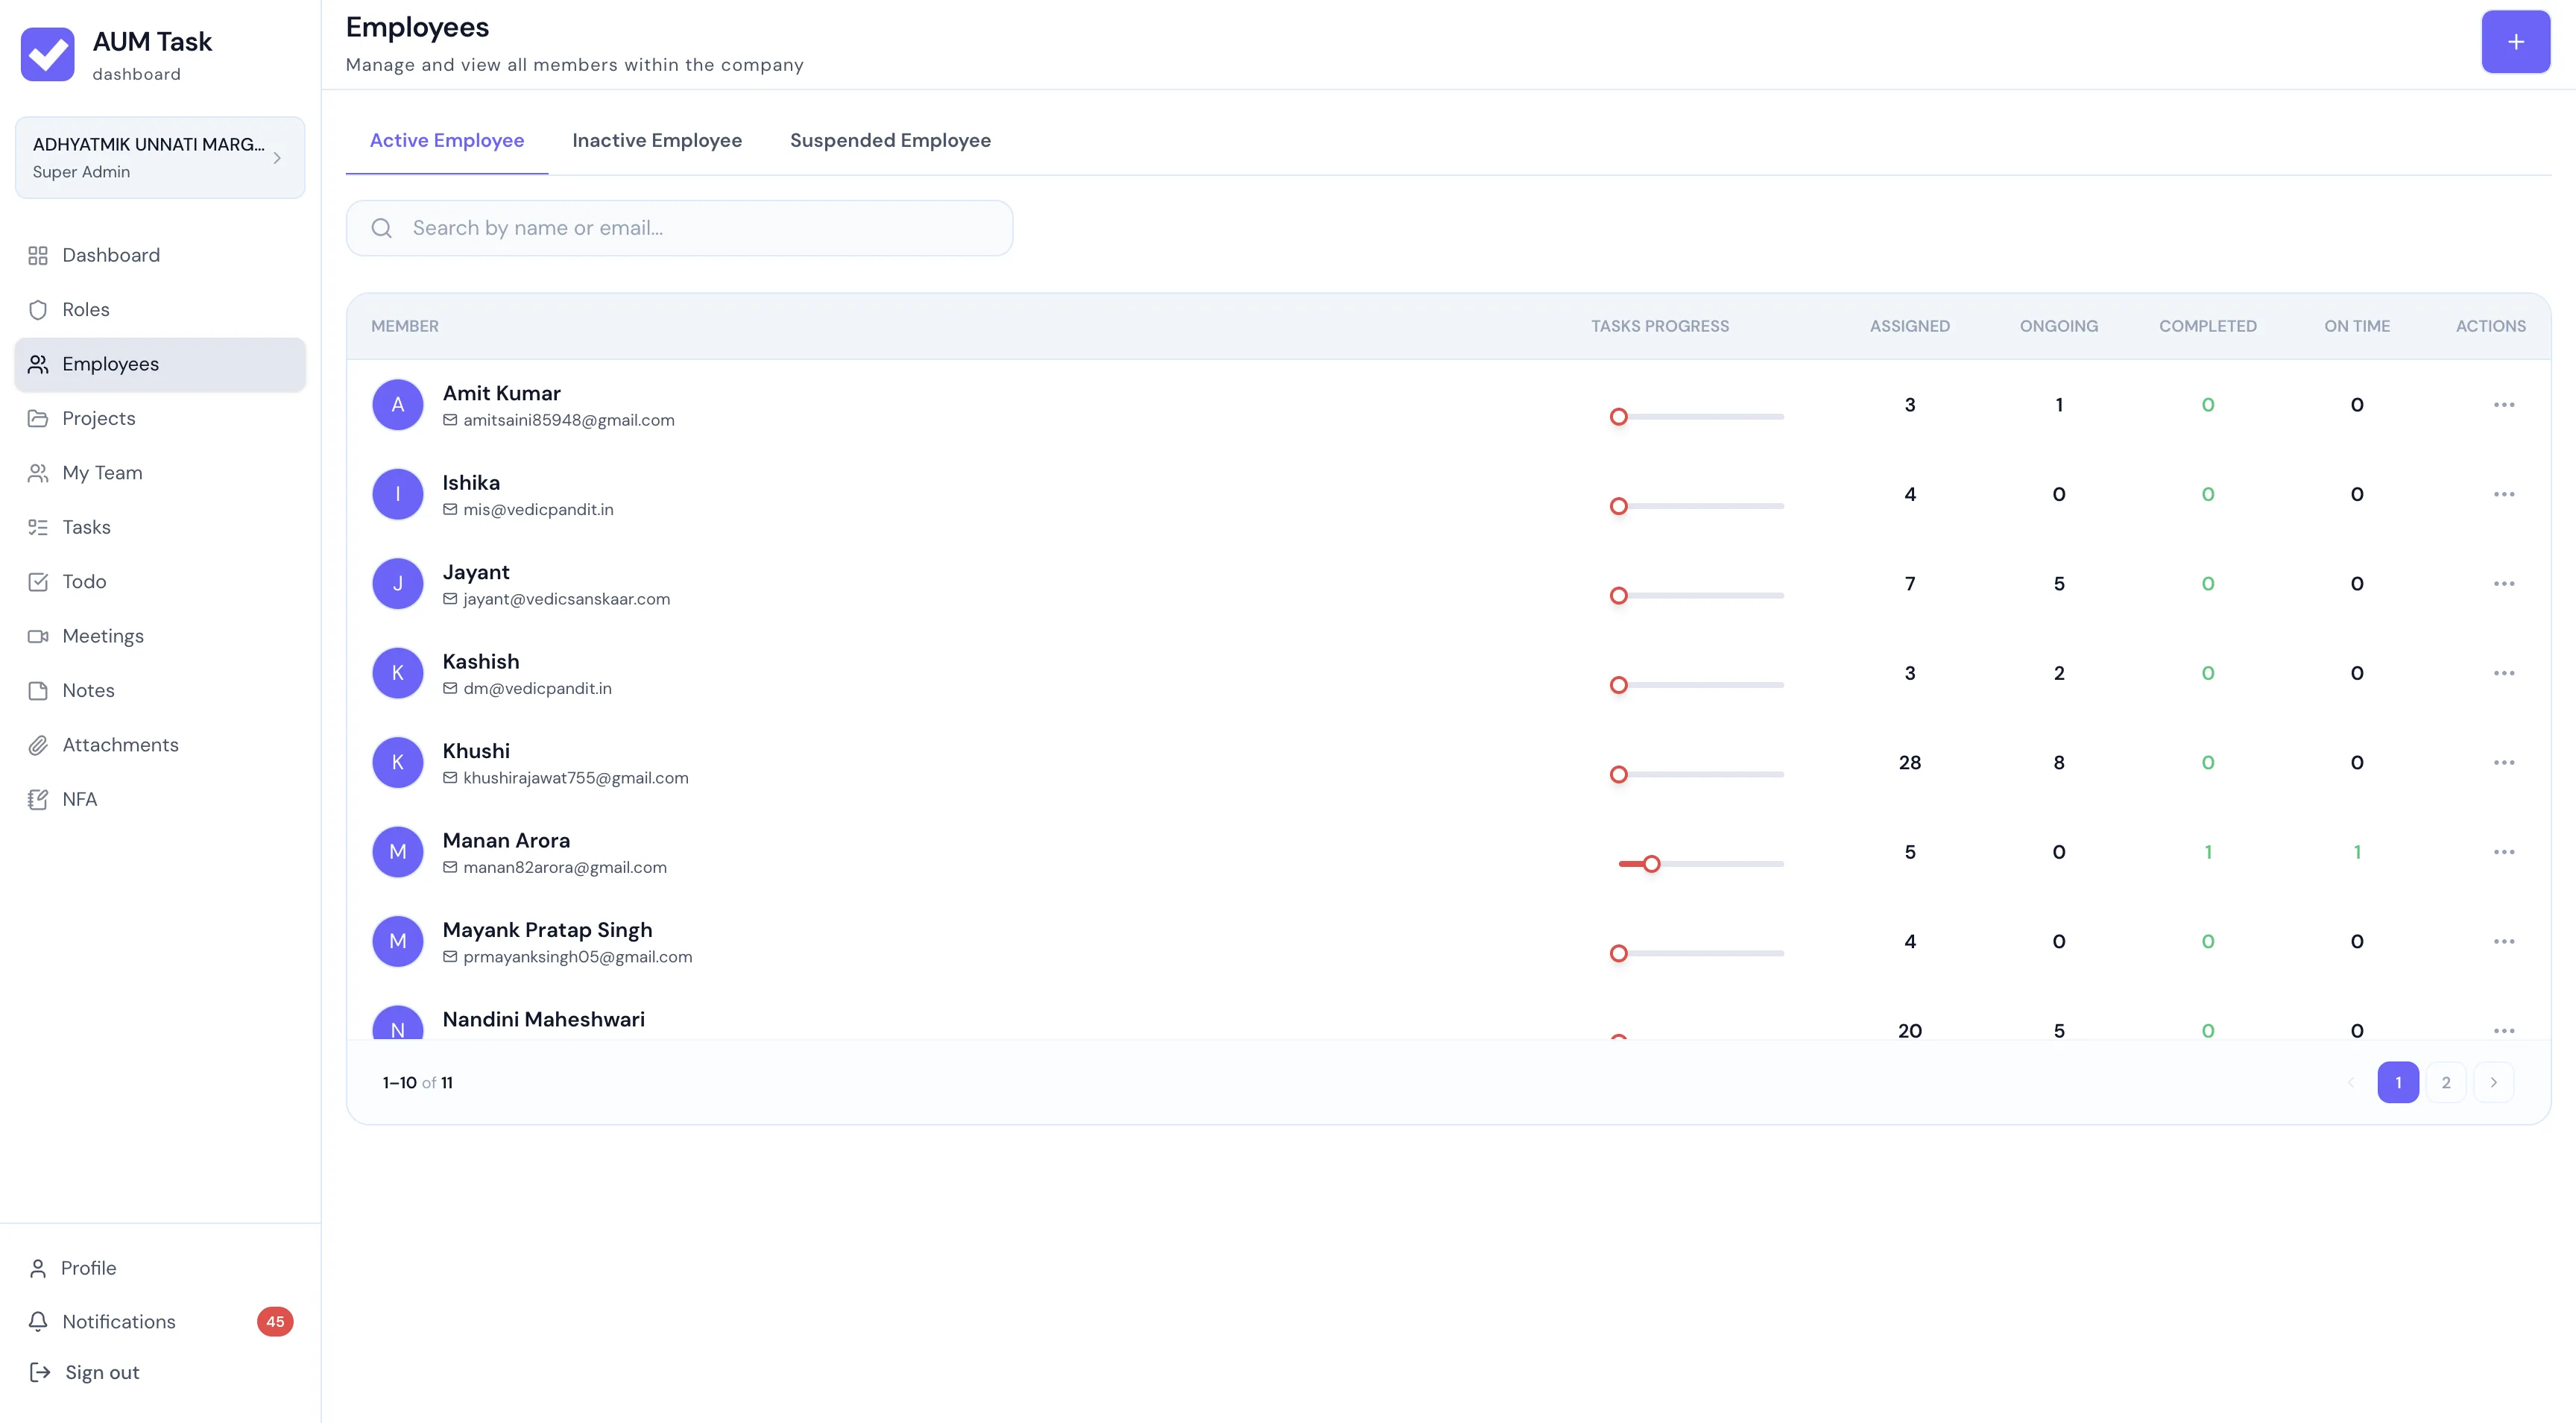The height and width of the screenshot is (1423, 2576).
Task: View Notifications with 45 badge
Action: tap(160, 1322)
